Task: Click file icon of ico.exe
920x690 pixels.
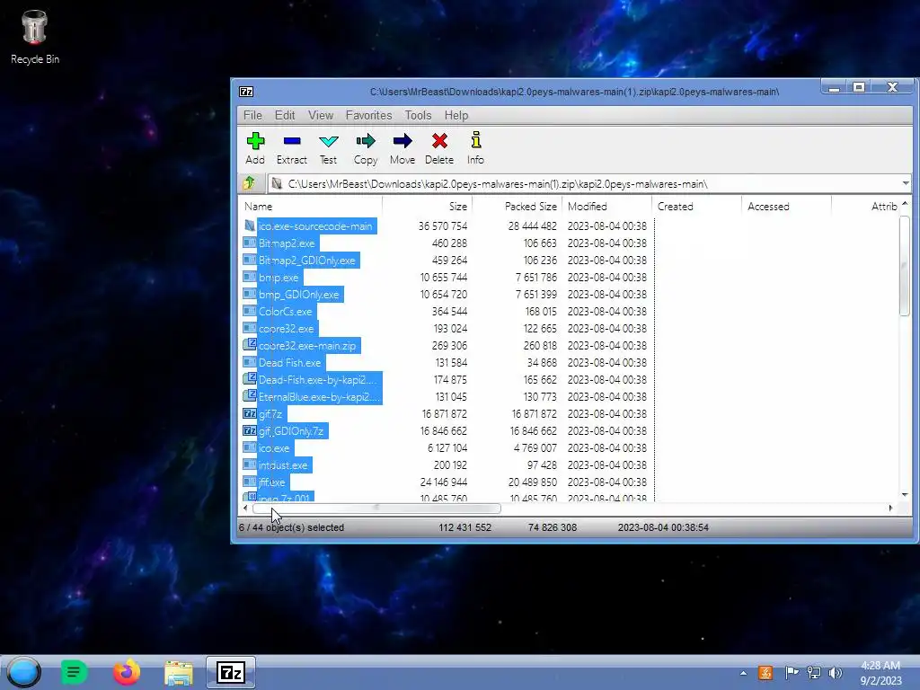Action: 250,447
